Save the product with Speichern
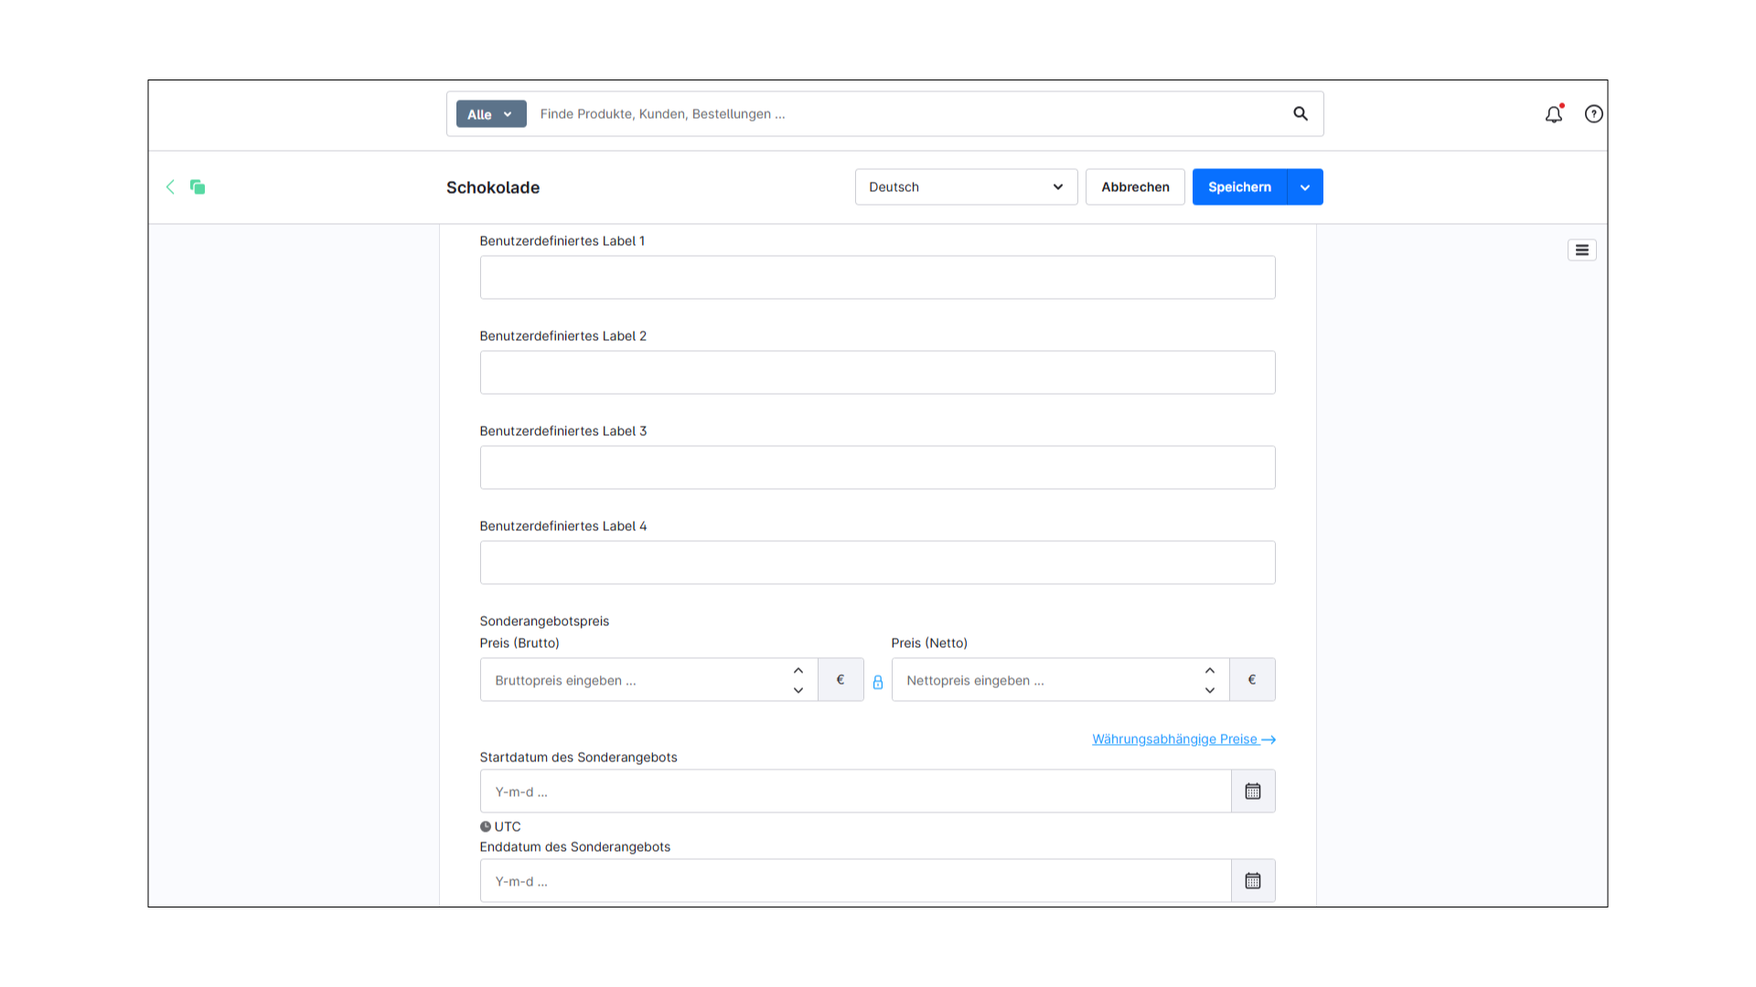Screen dimensions: 1756x987 coord(1239,186)
